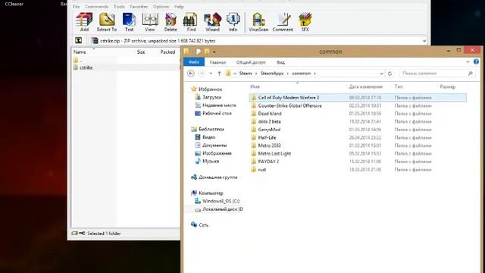Click the Файл tab in Explorer
Image resolution: width=485 pixels, height=273 pixels.
(x=194, y=62)
